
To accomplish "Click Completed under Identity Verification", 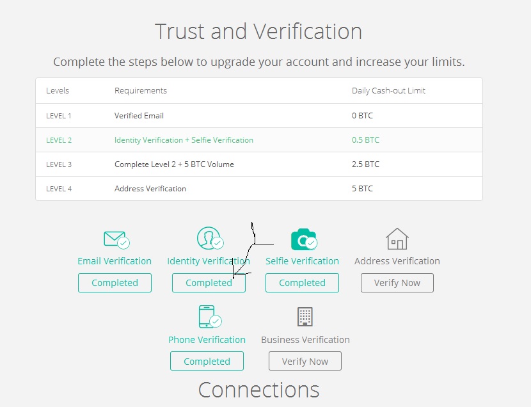I will (x=208, y=282).
